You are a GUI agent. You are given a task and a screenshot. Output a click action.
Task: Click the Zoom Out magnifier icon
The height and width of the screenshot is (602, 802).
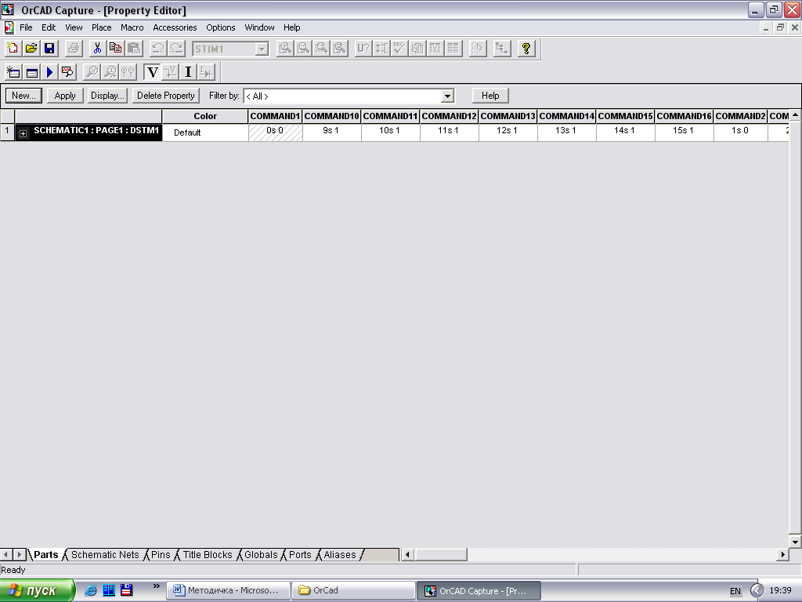click(303, 49)
